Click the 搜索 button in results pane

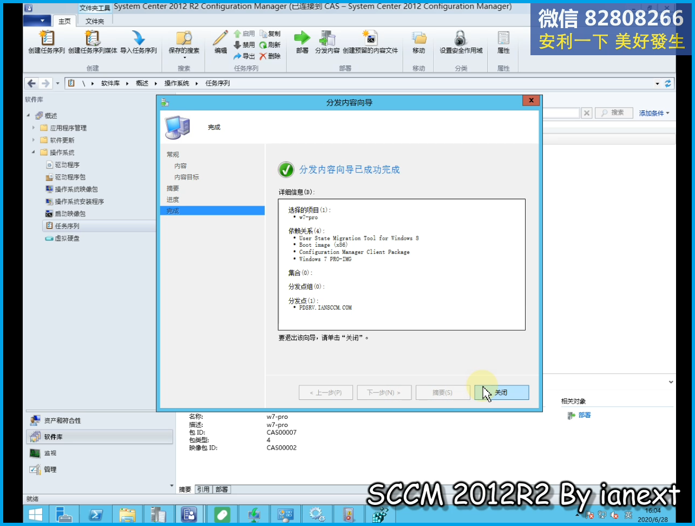pyautogui.click(x=614, y=113)
